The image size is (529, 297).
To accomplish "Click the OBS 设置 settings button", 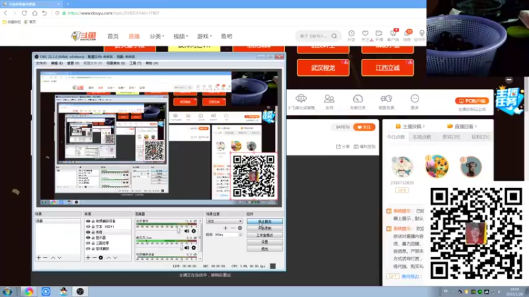I will pyautogui.click(x=264, y=242).
